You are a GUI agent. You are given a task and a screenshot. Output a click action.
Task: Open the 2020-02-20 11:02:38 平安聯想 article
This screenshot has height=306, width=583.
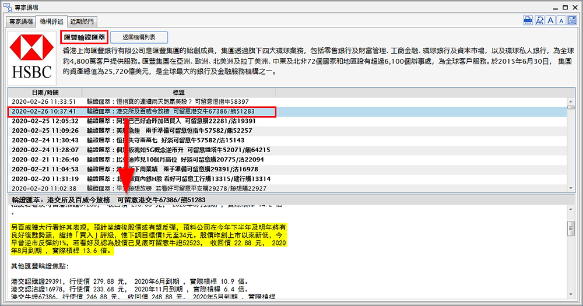click(x=287, y=188)
